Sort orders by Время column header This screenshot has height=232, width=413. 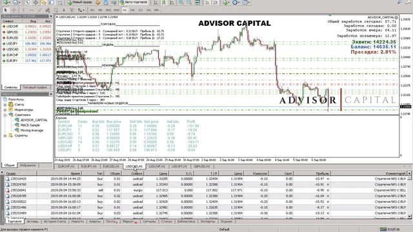59,173
